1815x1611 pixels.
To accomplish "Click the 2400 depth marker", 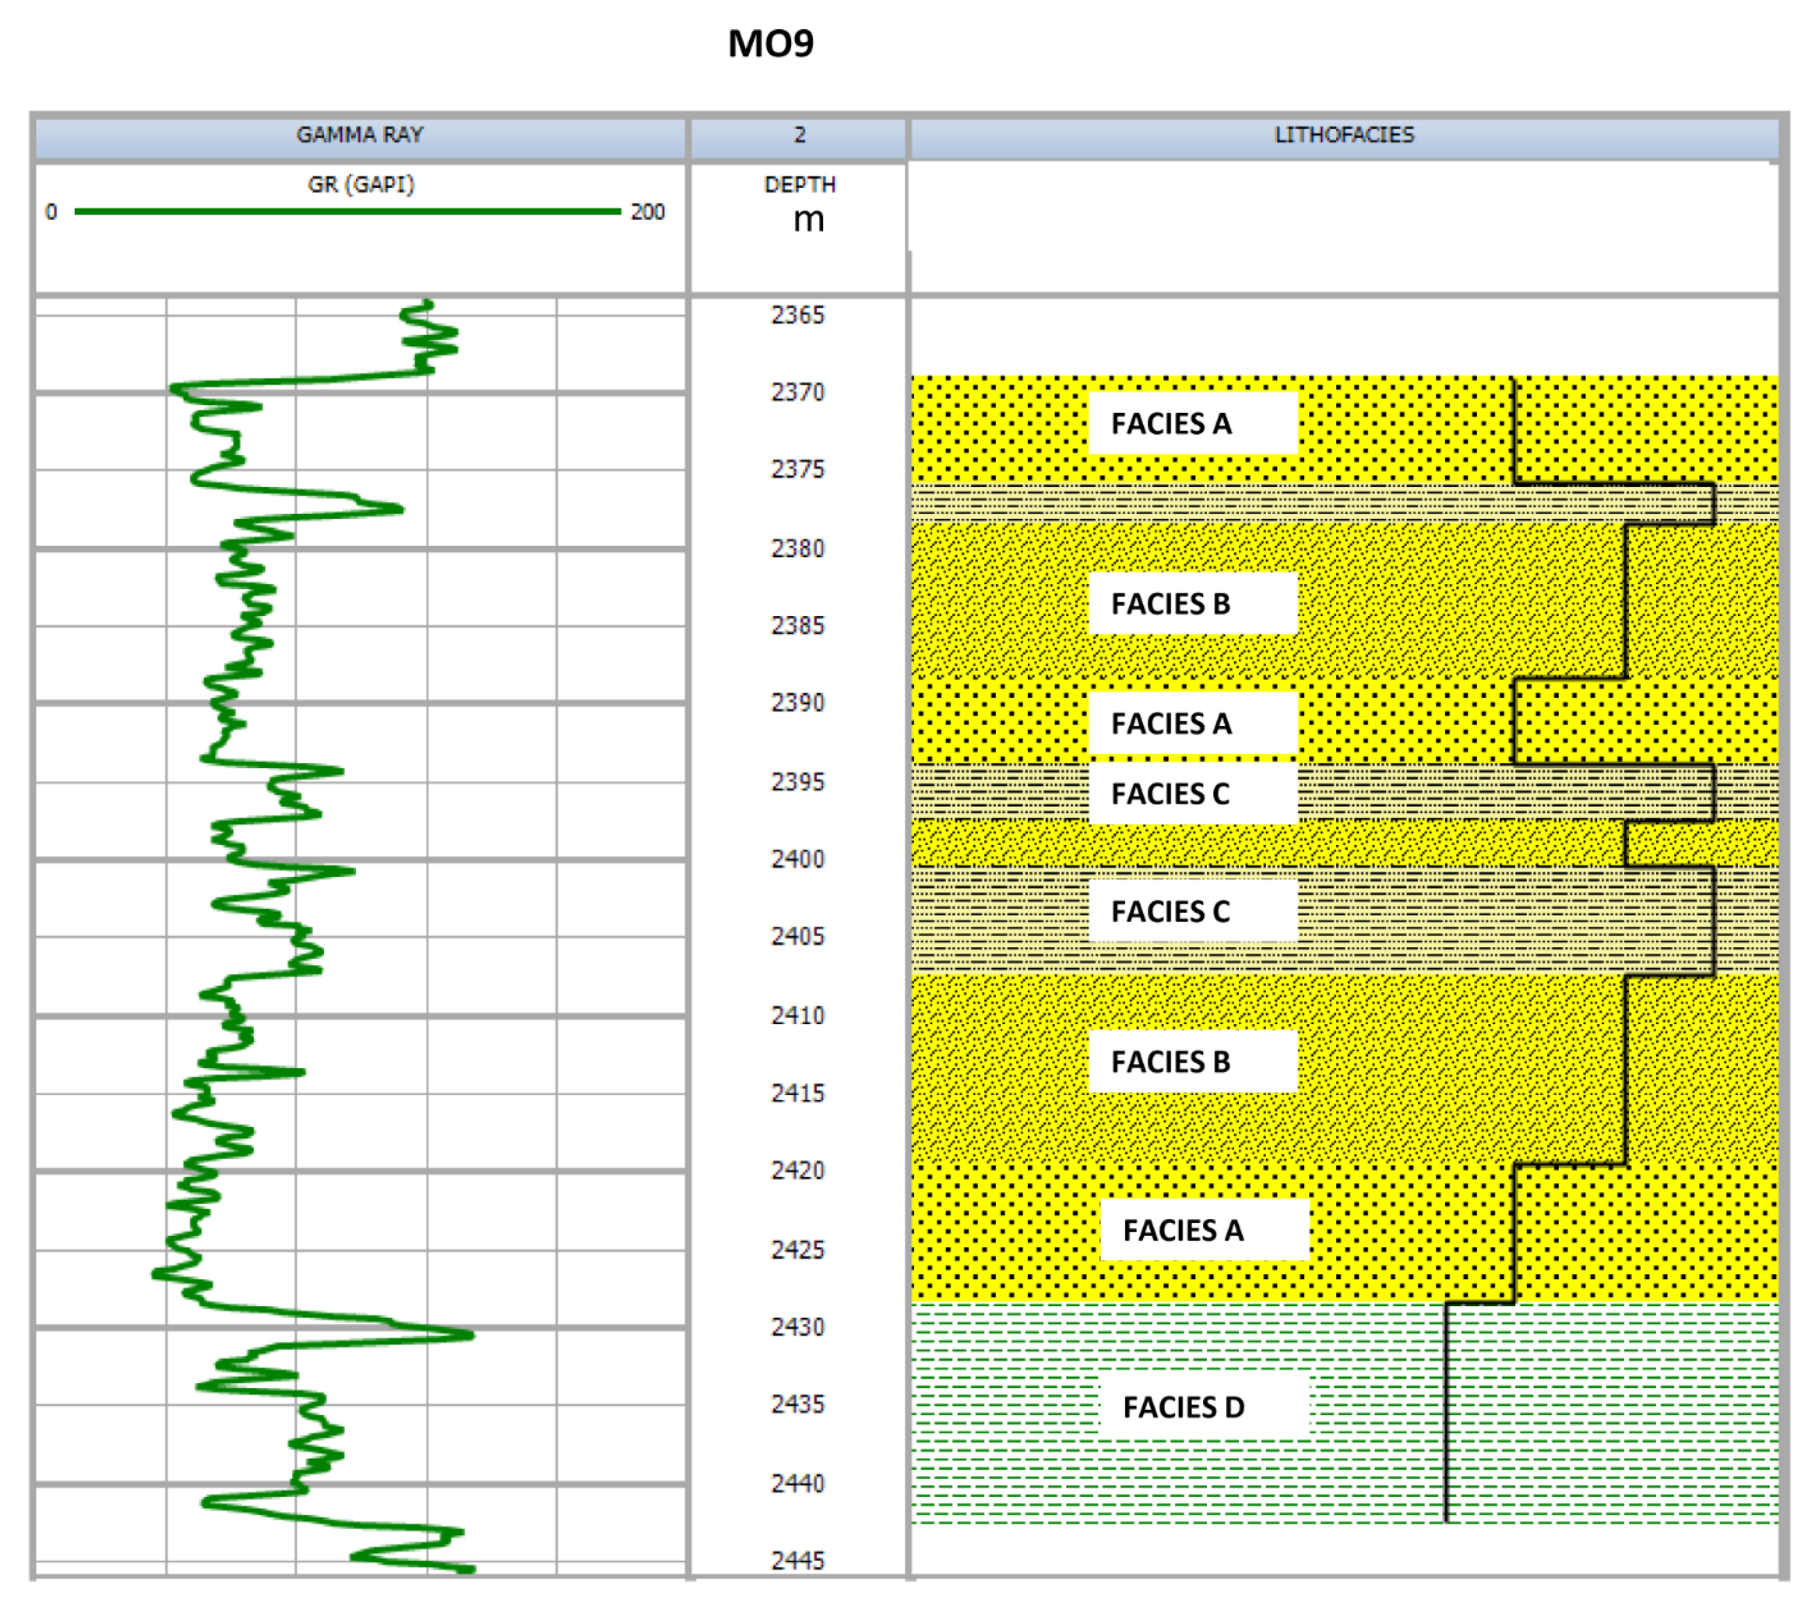I will 797,859.
